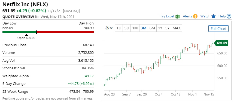Expand the chart type dropdown chevron
Viewport: 234px width, 102px height.
coord(111,28)
